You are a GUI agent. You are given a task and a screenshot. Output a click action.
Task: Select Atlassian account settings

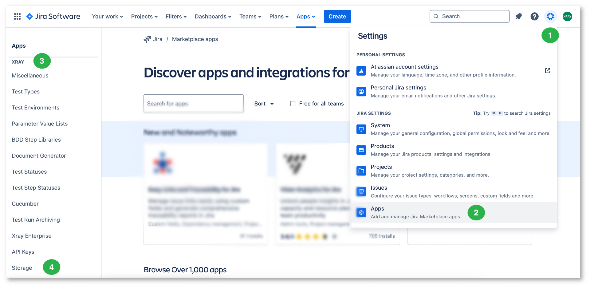[454, 71]
